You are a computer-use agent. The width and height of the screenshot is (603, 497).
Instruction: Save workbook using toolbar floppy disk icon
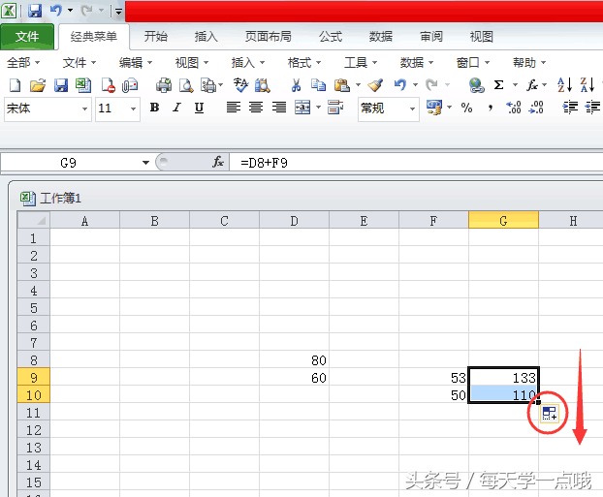point(61,85)
